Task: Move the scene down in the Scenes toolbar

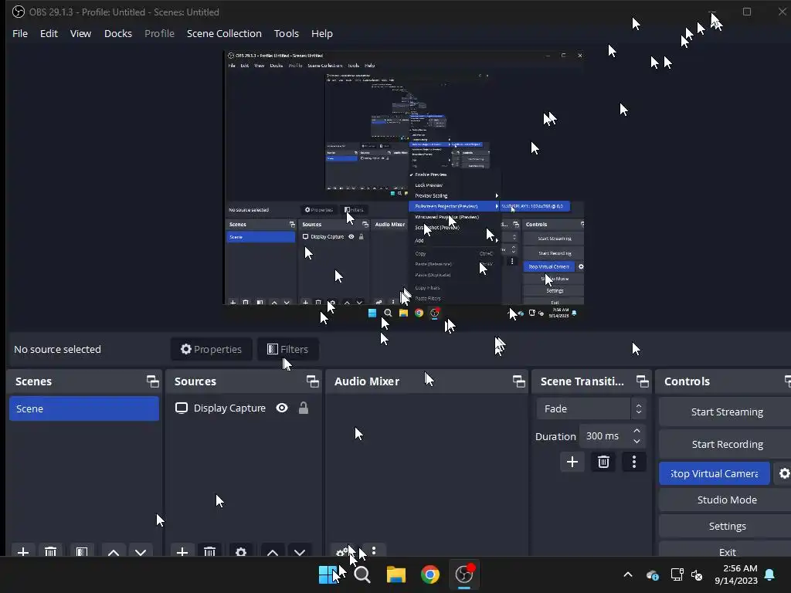Action: [141, 551]
